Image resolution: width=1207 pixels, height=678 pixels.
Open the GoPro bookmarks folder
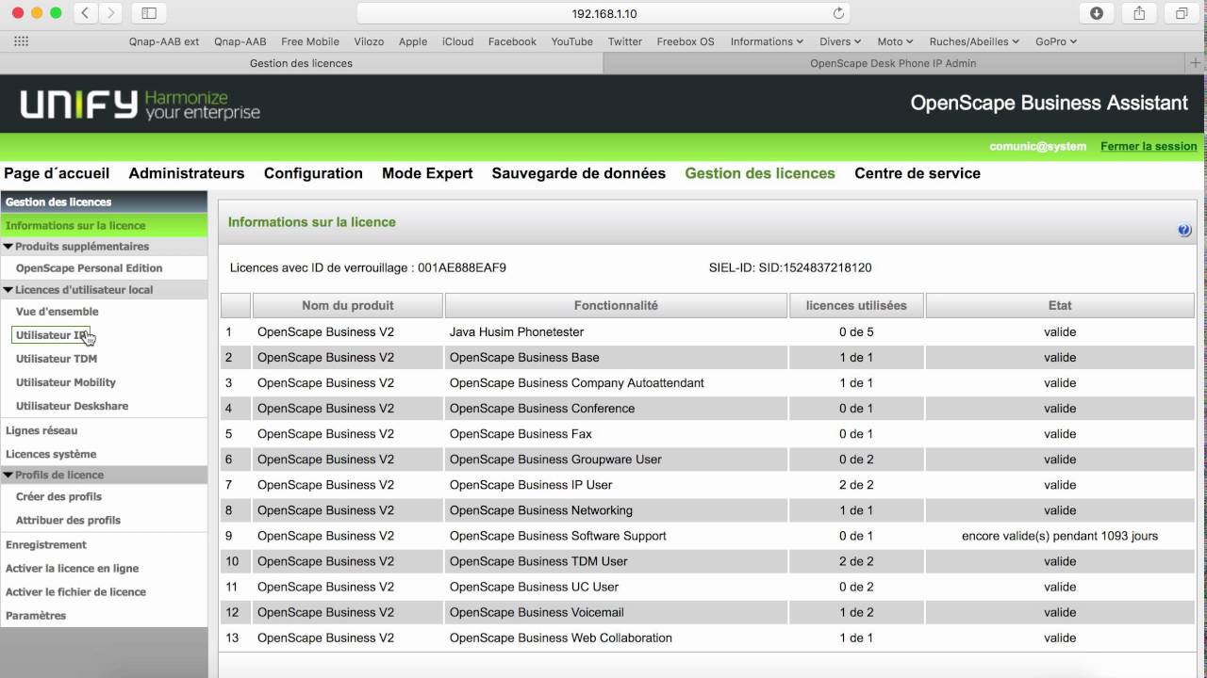point(1056,41)
